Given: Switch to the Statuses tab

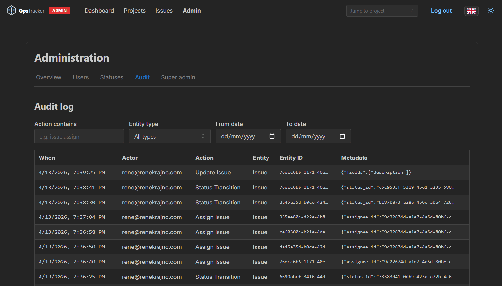Looking at the screenshot, I should click(x=112, y=77).
